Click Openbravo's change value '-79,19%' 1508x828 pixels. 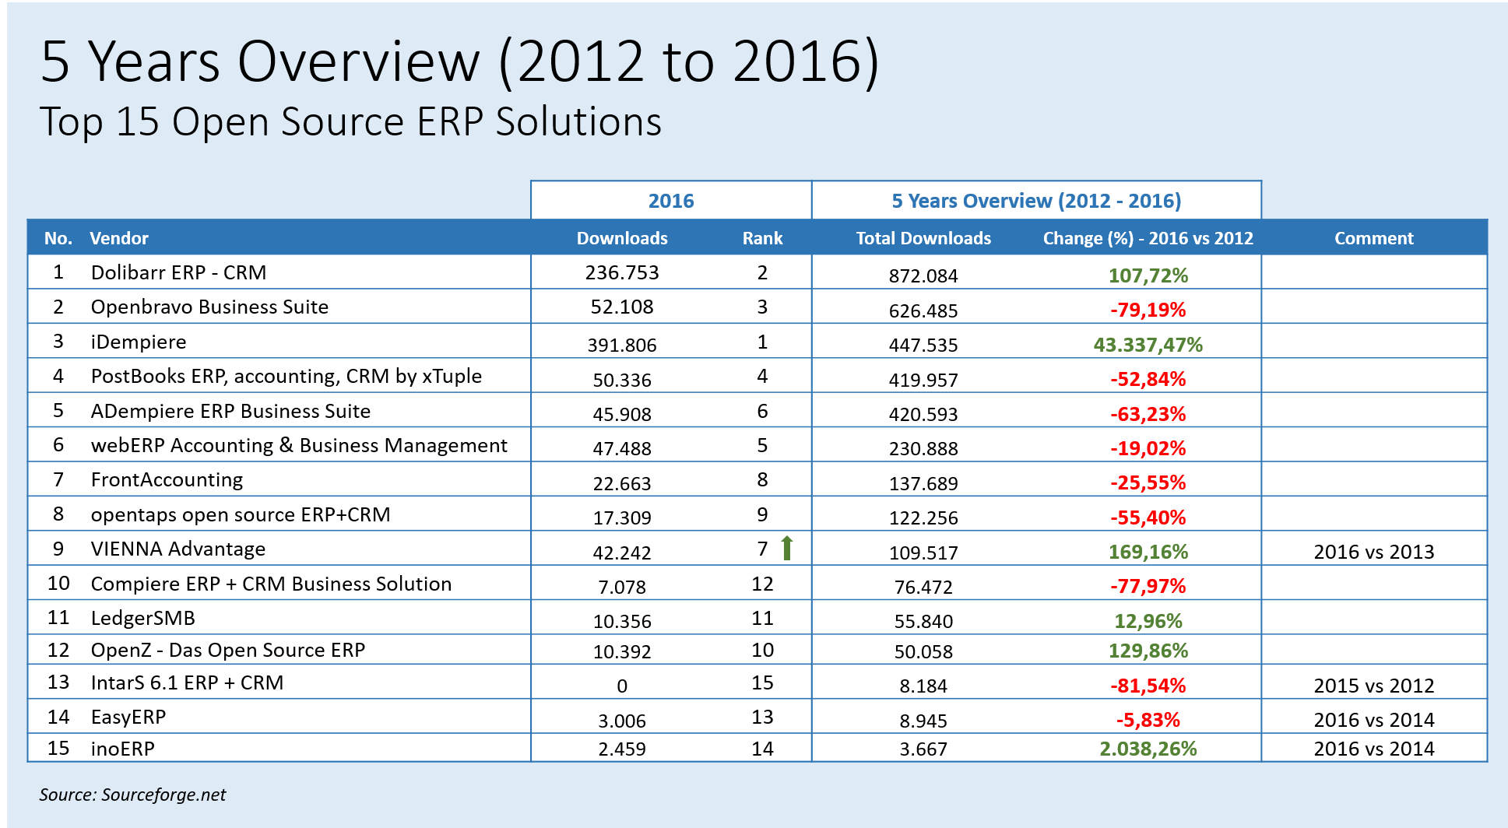(1148, 310)
